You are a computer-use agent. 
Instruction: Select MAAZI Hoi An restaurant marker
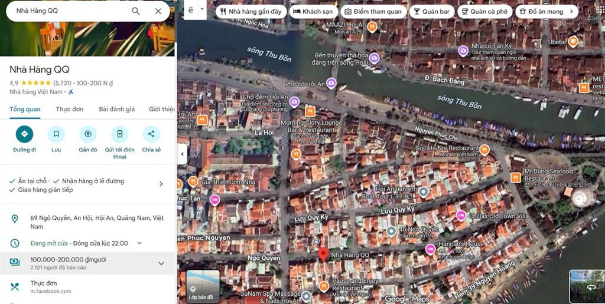coord(372,27)
